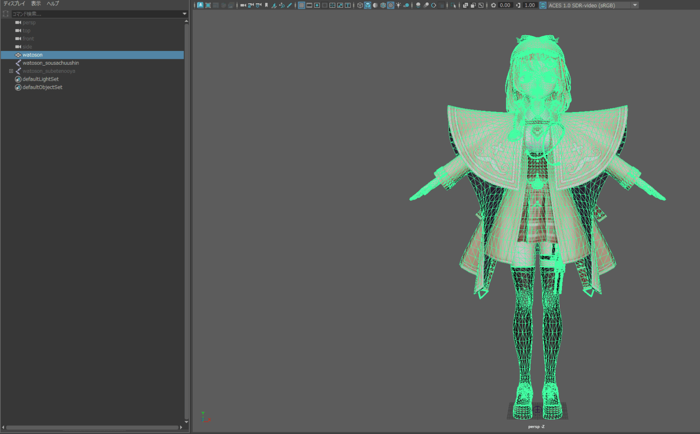Click the wireframe cube display icon

pos(360,5)
